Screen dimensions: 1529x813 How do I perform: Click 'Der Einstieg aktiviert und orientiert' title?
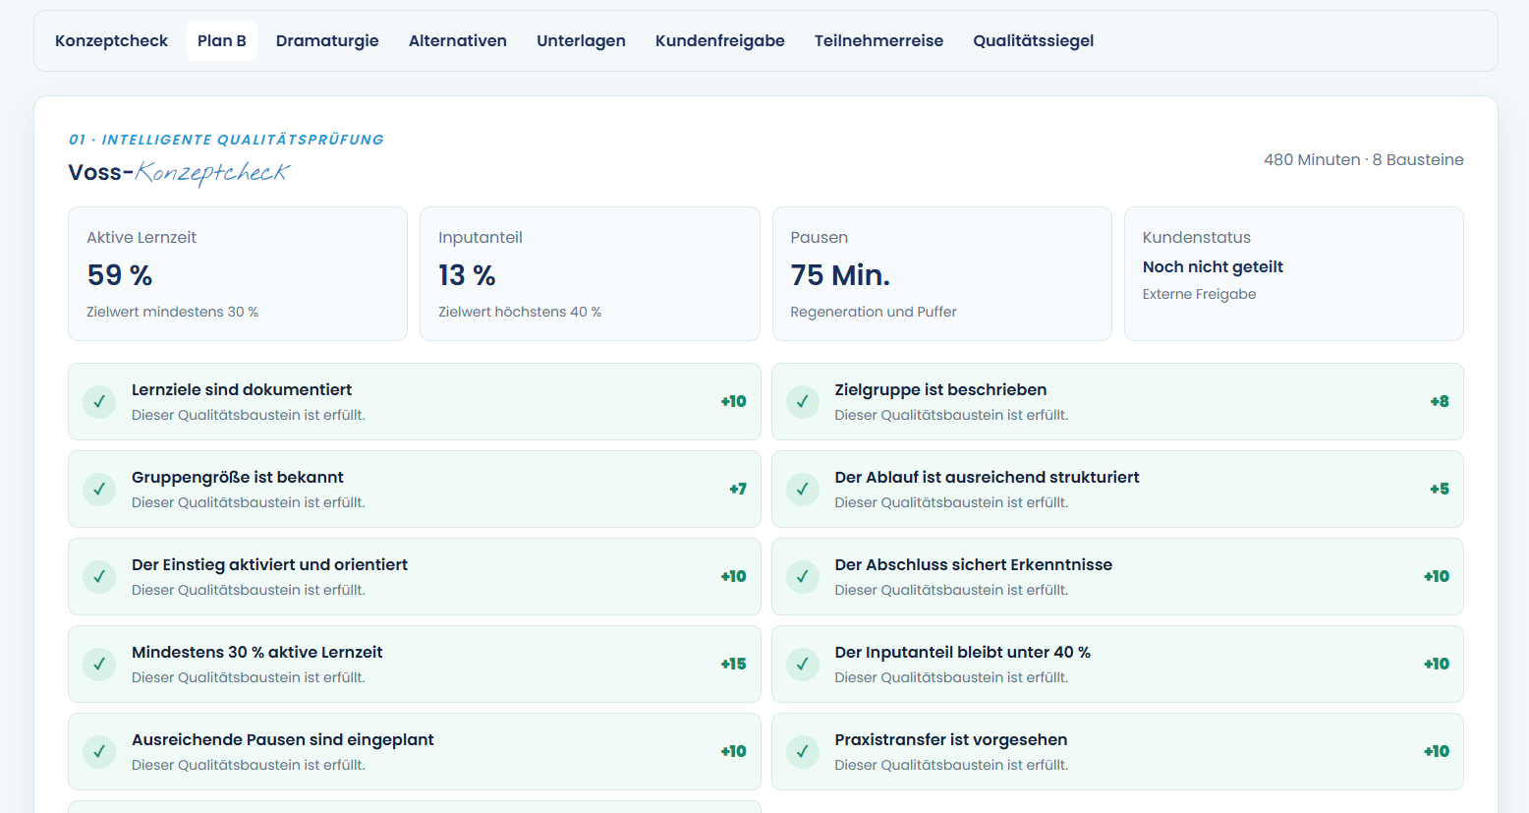pyautogui.click(x=269, y=564)
